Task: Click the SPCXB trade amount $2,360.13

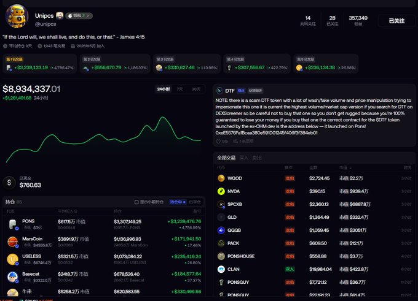Action: (319, 204)
